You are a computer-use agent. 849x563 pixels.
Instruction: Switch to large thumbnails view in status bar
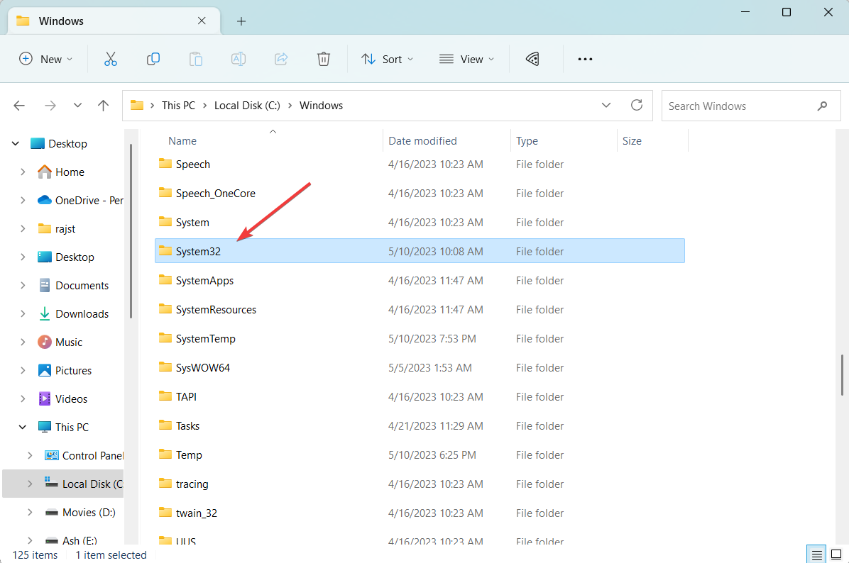pyautogui.click(x=835, y=554)
